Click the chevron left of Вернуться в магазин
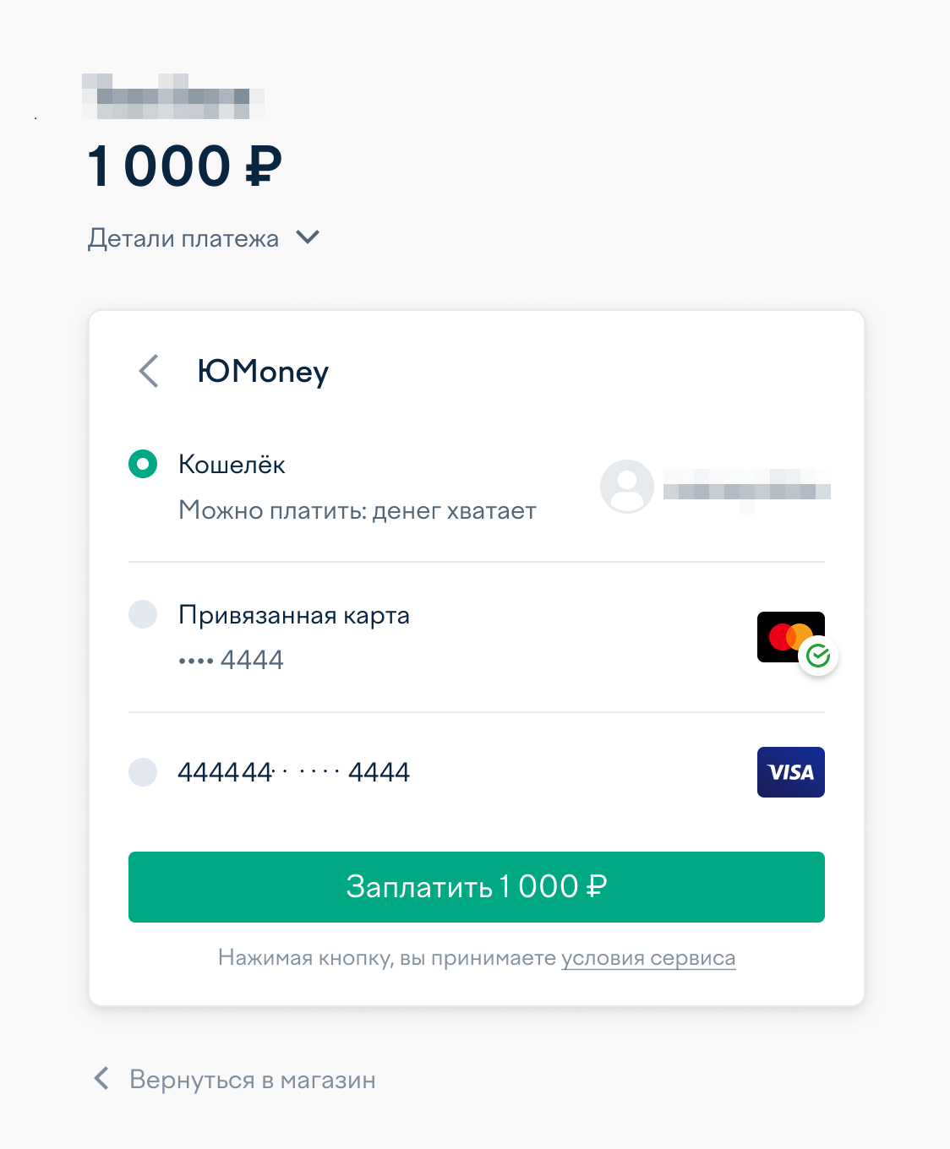 [x=101, y=1079]
